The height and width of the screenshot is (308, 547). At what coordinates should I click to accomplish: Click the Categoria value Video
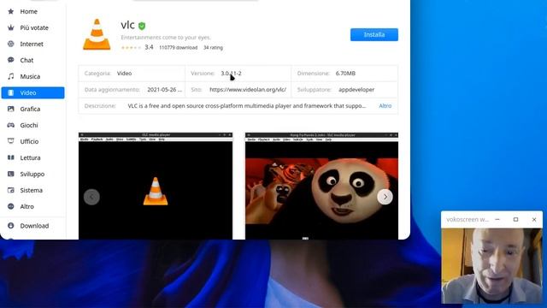124,74
